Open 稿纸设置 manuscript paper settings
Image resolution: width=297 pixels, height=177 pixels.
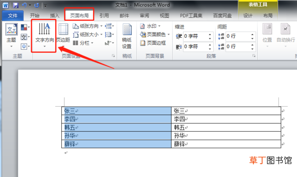tap(127, 36)
